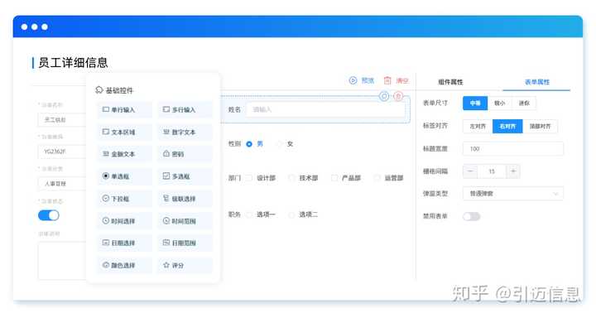Pick the 数字文本 number text component
This screenshot has height=318, width=596.
click(185, 132)
